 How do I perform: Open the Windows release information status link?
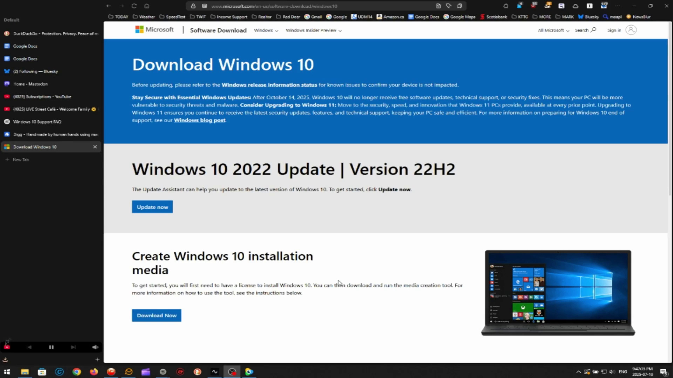(269, 85)
